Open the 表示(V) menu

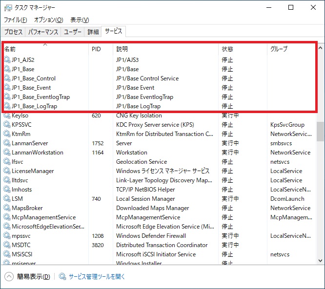click(x=80, y=20)
